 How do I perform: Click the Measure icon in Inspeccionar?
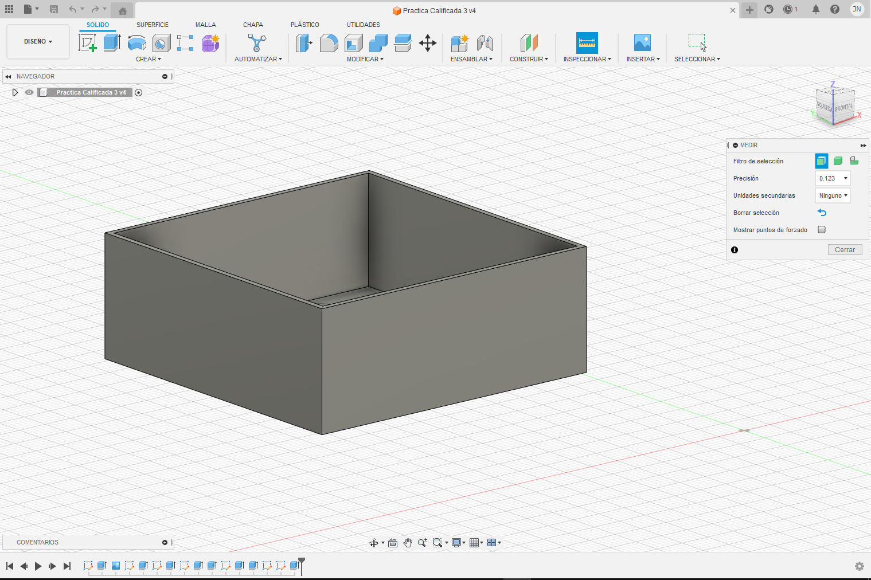(587, 43)
